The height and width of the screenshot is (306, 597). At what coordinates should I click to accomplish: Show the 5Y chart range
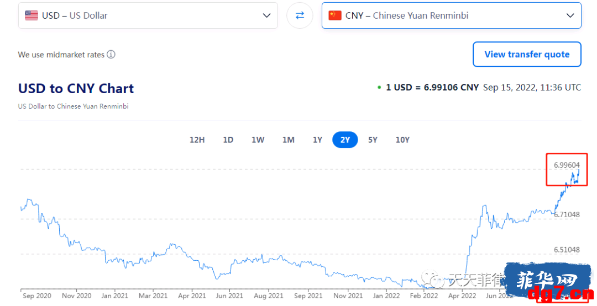click(x=373, y=139)
